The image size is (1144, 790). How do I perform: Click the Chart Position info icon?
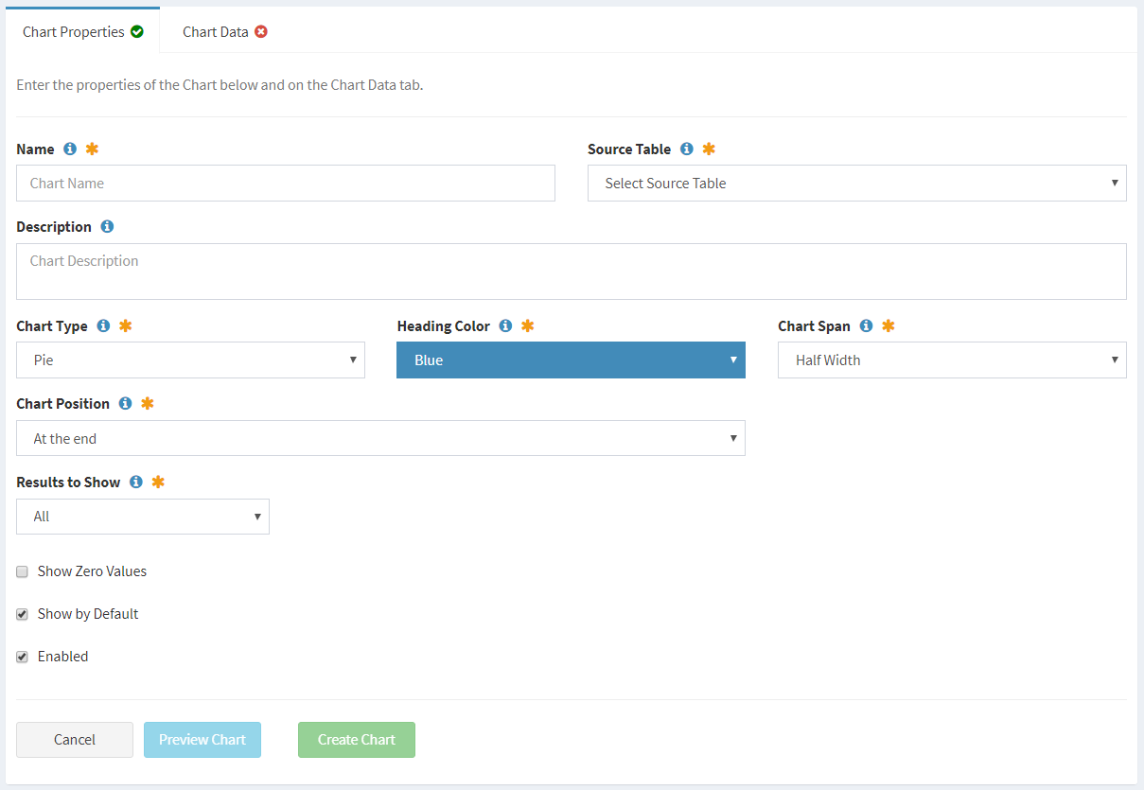(125, 403)
